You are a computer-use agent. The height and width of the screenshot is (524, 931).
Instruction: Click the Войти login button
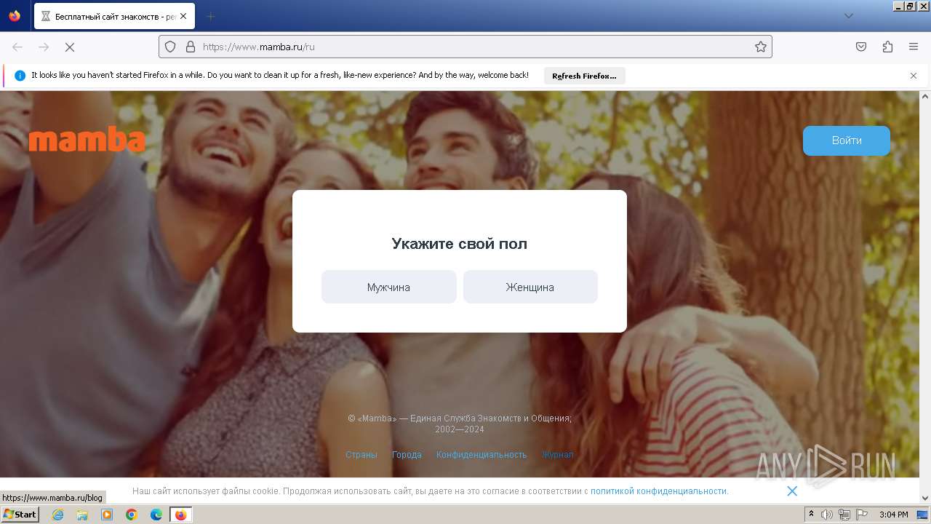point(847,140)
